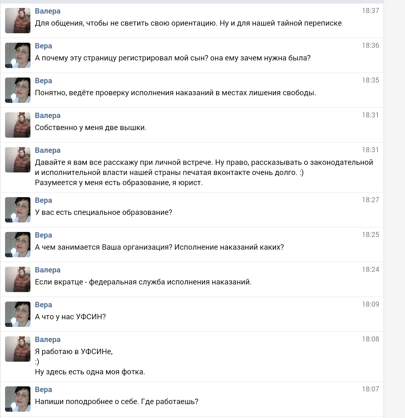Click Валера's avatar beside 'две вышки' message
Viewport: 405px width, 418px height.
coord(18,125)
